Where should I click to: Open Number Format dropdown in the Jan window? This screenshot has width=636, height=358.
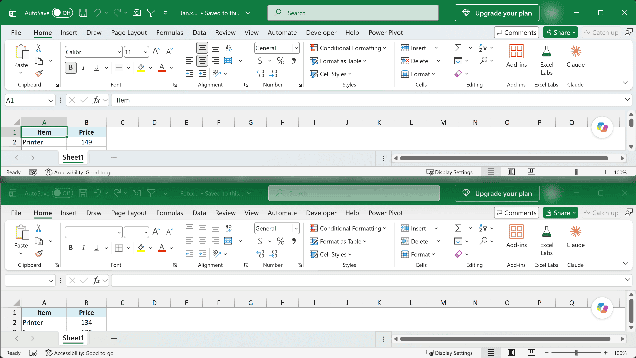pos(296,48)
